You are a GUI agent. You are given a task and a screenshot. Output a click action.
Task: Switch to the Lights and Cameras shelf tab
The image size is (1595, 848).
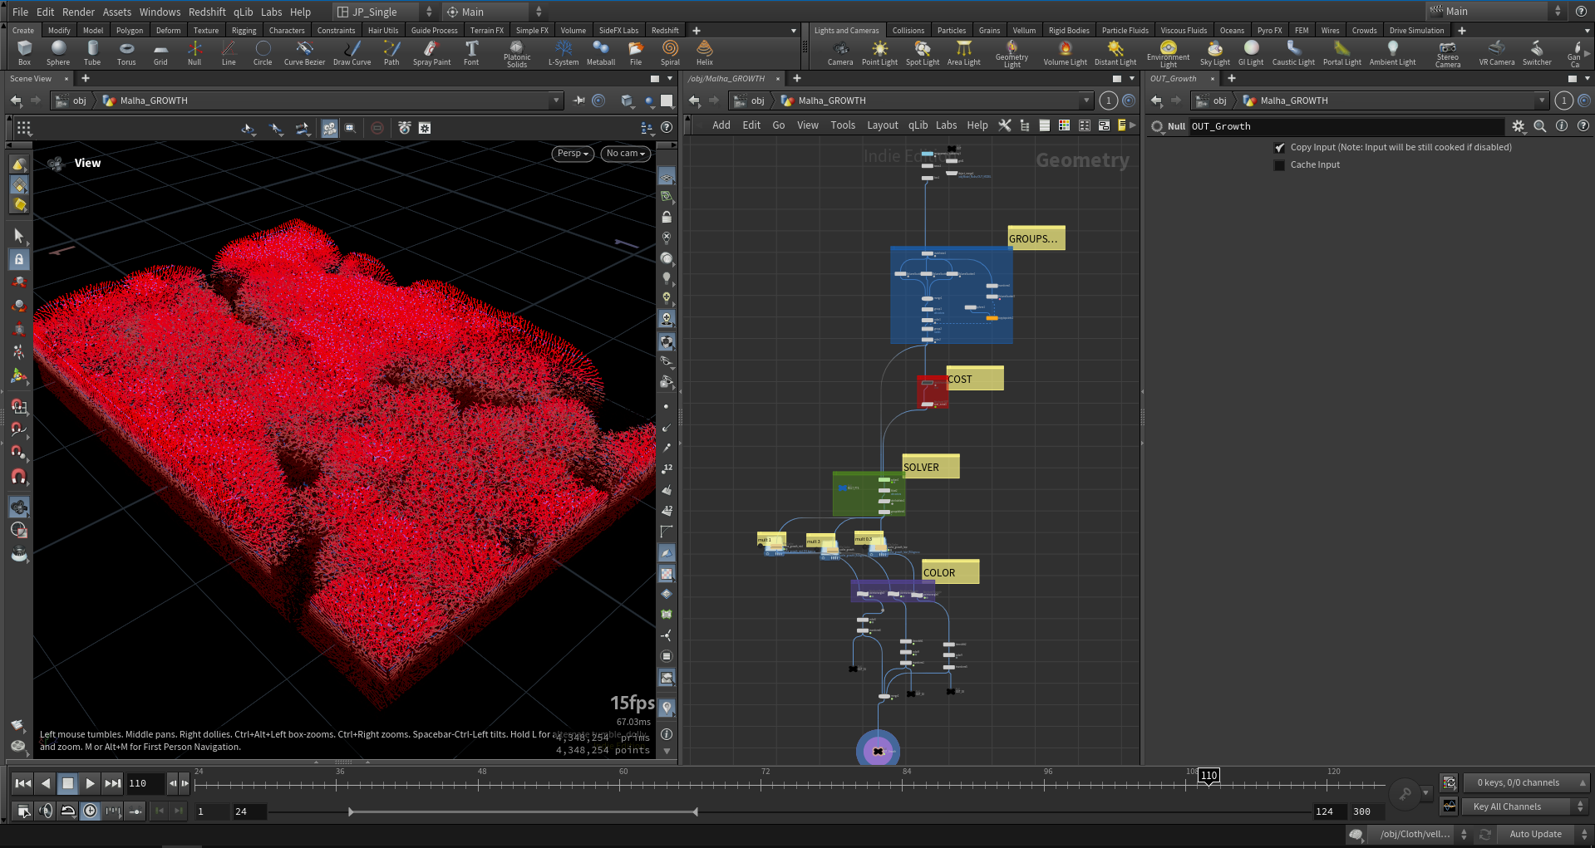tap(846, 30)
